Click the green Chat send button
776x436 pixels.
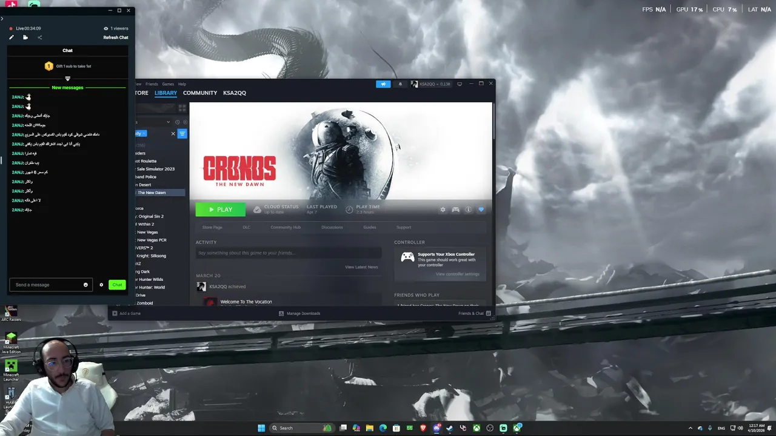click(117, 285)
